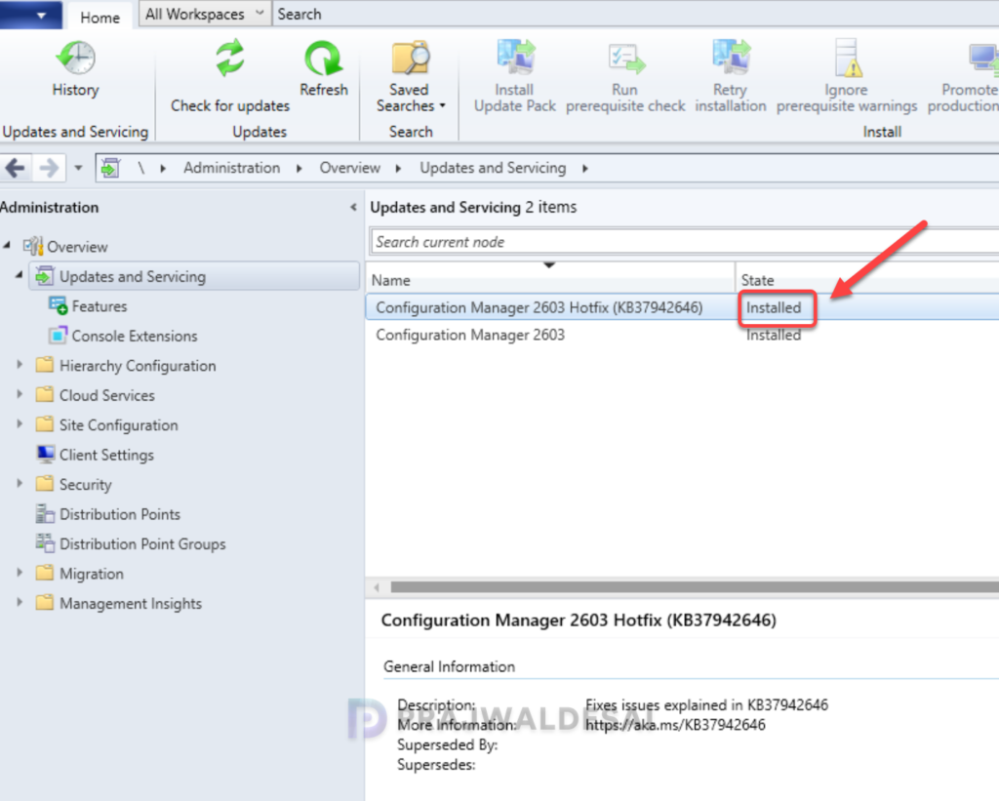Image resolution: width=999 pixels, height=801 pixels.
Task: Select Management Insights tree item
Action: click(x=130, y=604)
